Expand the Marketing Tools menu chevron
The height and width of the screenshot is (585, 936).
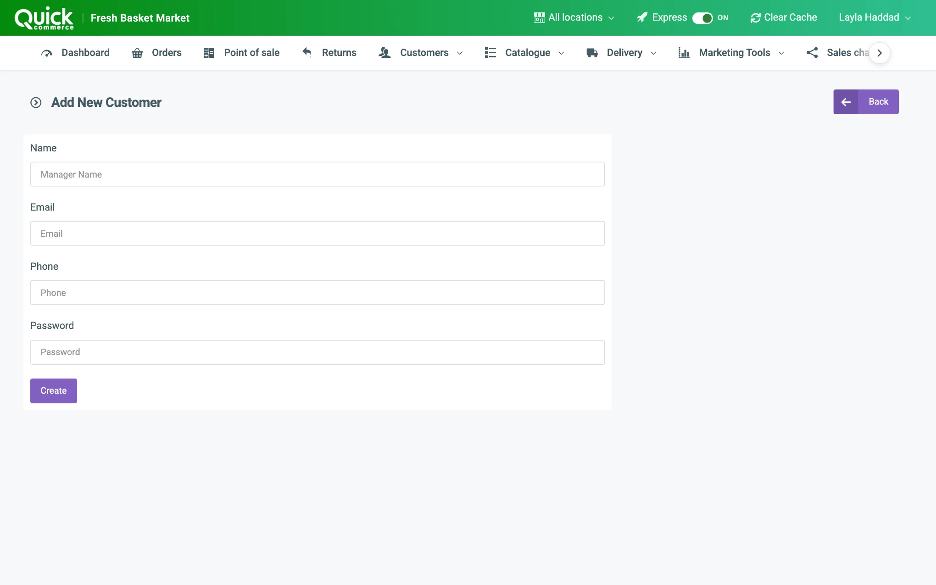pyautogui.click(x=781, y=53)
